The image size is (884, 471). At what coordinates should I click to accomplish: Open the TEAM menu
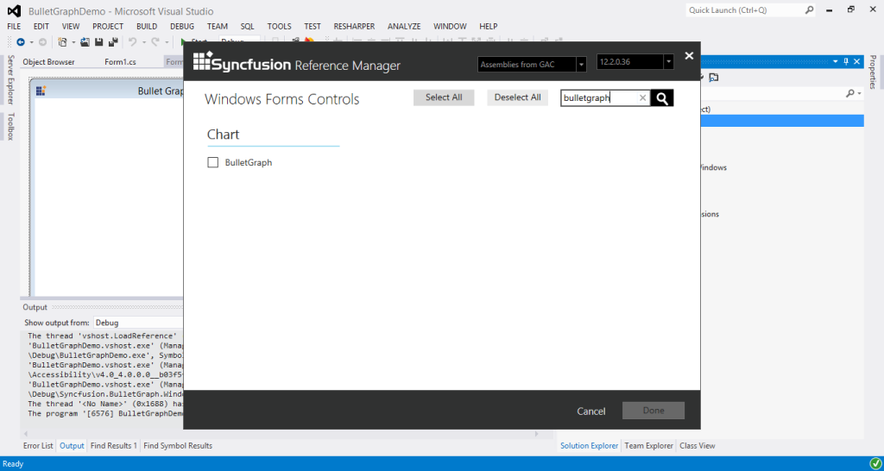coord(217,27)
